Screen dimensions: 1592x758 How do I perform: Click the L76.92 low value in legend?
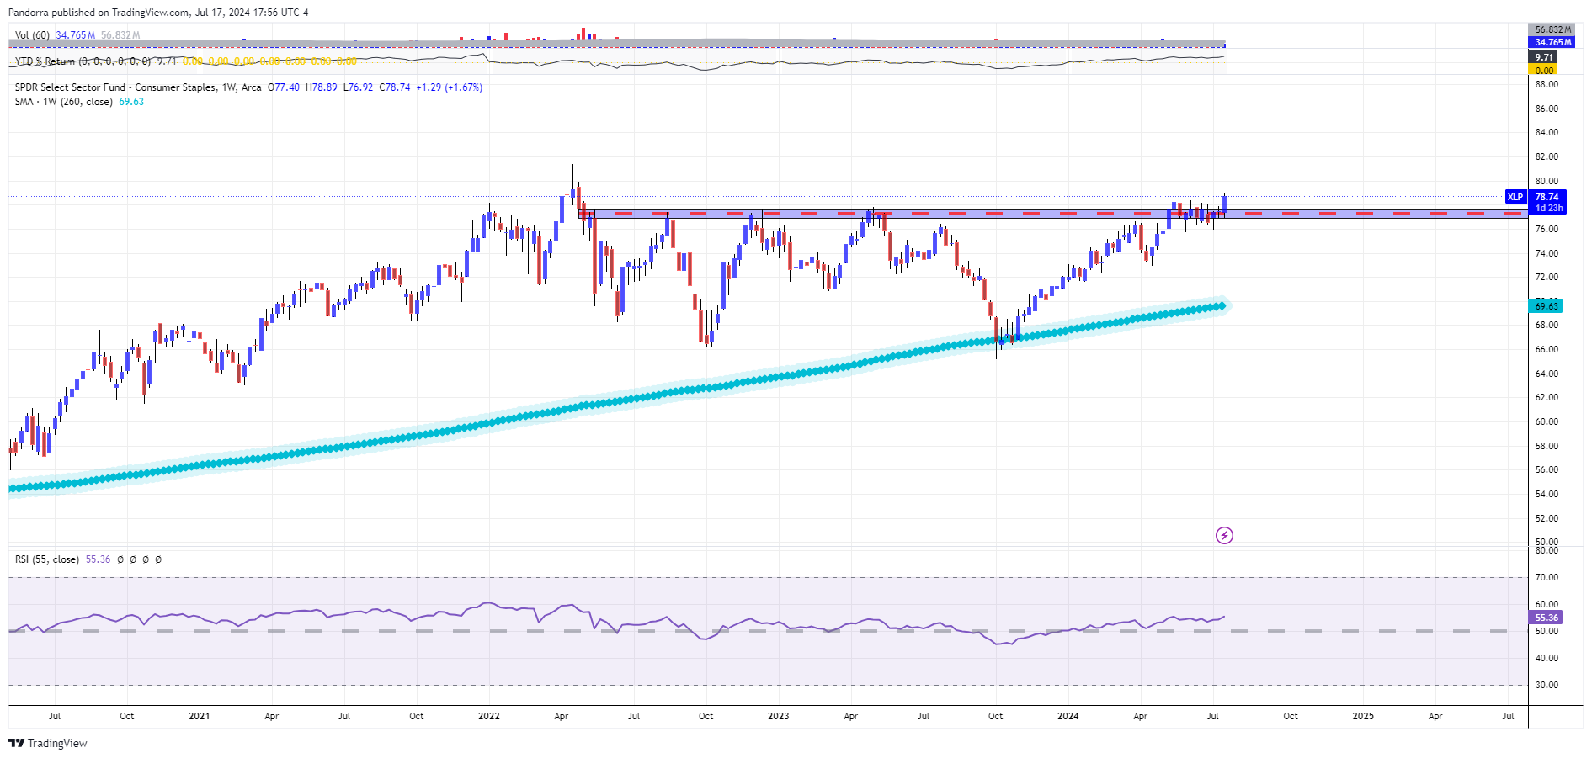(x=358, y=87)
